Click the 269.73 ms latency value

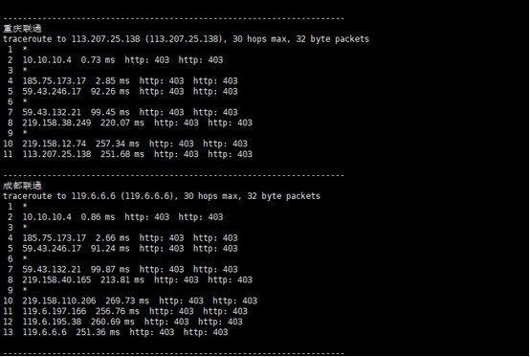pyautogui.click(x=127, y=301)
